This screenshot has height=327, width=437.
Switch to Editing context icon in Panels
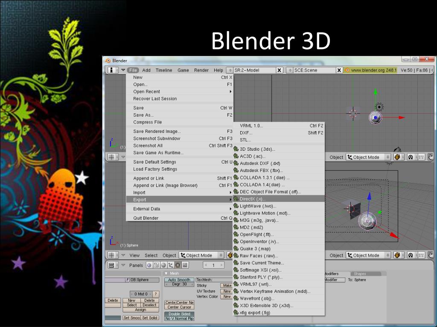click(x=178, y=265)
